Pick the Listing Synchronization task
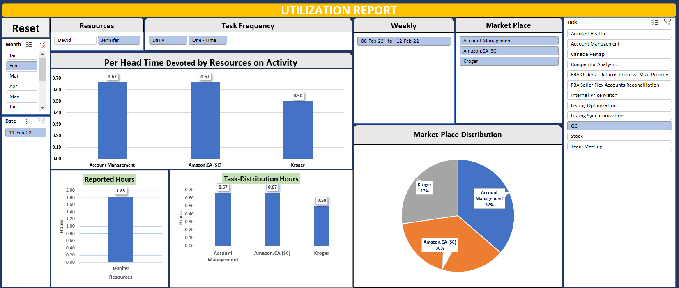The image size is (679, 288). (x=619, y=116)
